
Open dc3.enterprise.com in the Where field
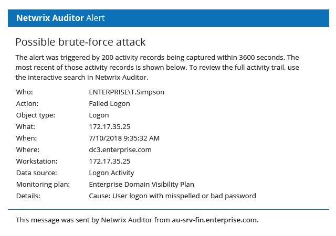point(120,149)
